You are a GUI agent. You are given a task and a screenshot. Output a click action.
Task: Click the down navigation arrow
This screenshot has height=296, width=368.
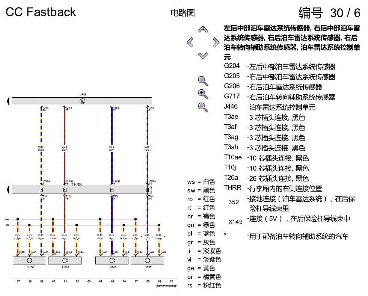click(x=203, y=55)
